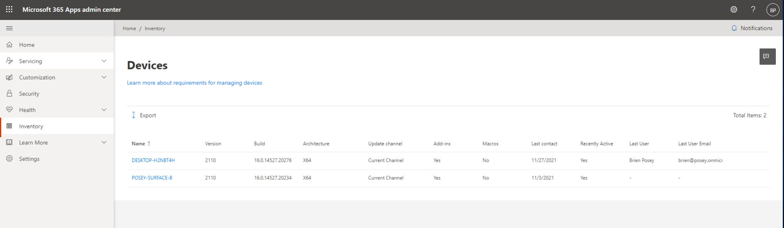The height and width of the screenshot is (228, 784).
Task: Click the Inventory breadcrumb
Action: point(155,29)
